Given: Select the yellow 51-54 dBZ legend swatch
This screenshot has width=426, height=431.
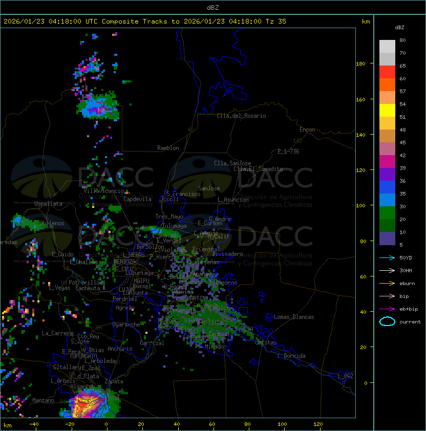Looking at the screenshot, I should 387,111.
